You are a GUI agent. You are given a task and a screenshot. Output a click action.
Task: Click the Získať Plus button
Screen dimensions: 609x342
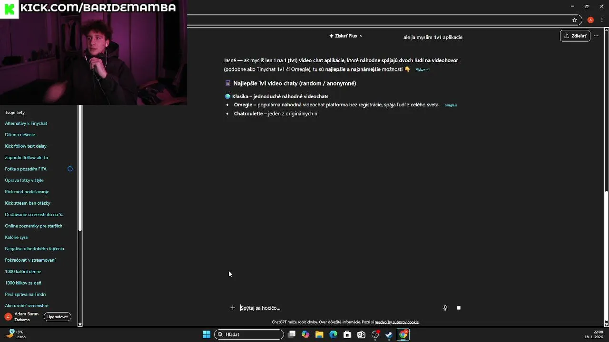pyautogui.click(x=343, y=36)
